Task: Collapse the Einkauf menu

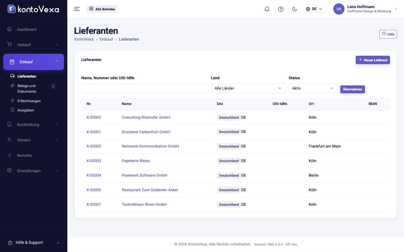Action: [x=34, y=62]
